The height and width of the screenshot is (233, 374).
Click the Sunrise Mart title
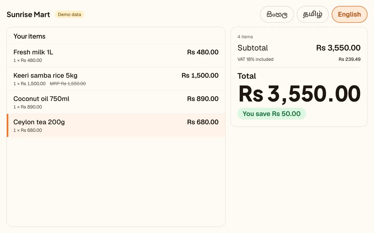[28, 14]
